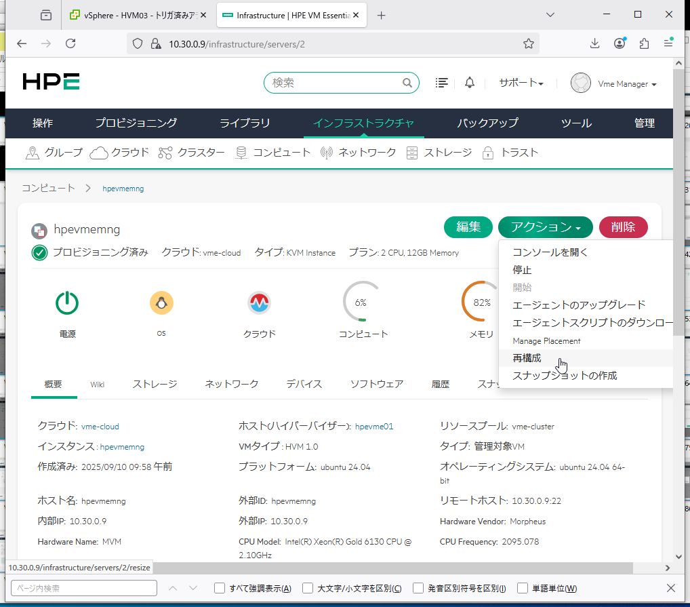This screenshot has width=690, height=607.
Task: Open the hpevme01 hypervisor host link
Action: (x=374, y=427)
